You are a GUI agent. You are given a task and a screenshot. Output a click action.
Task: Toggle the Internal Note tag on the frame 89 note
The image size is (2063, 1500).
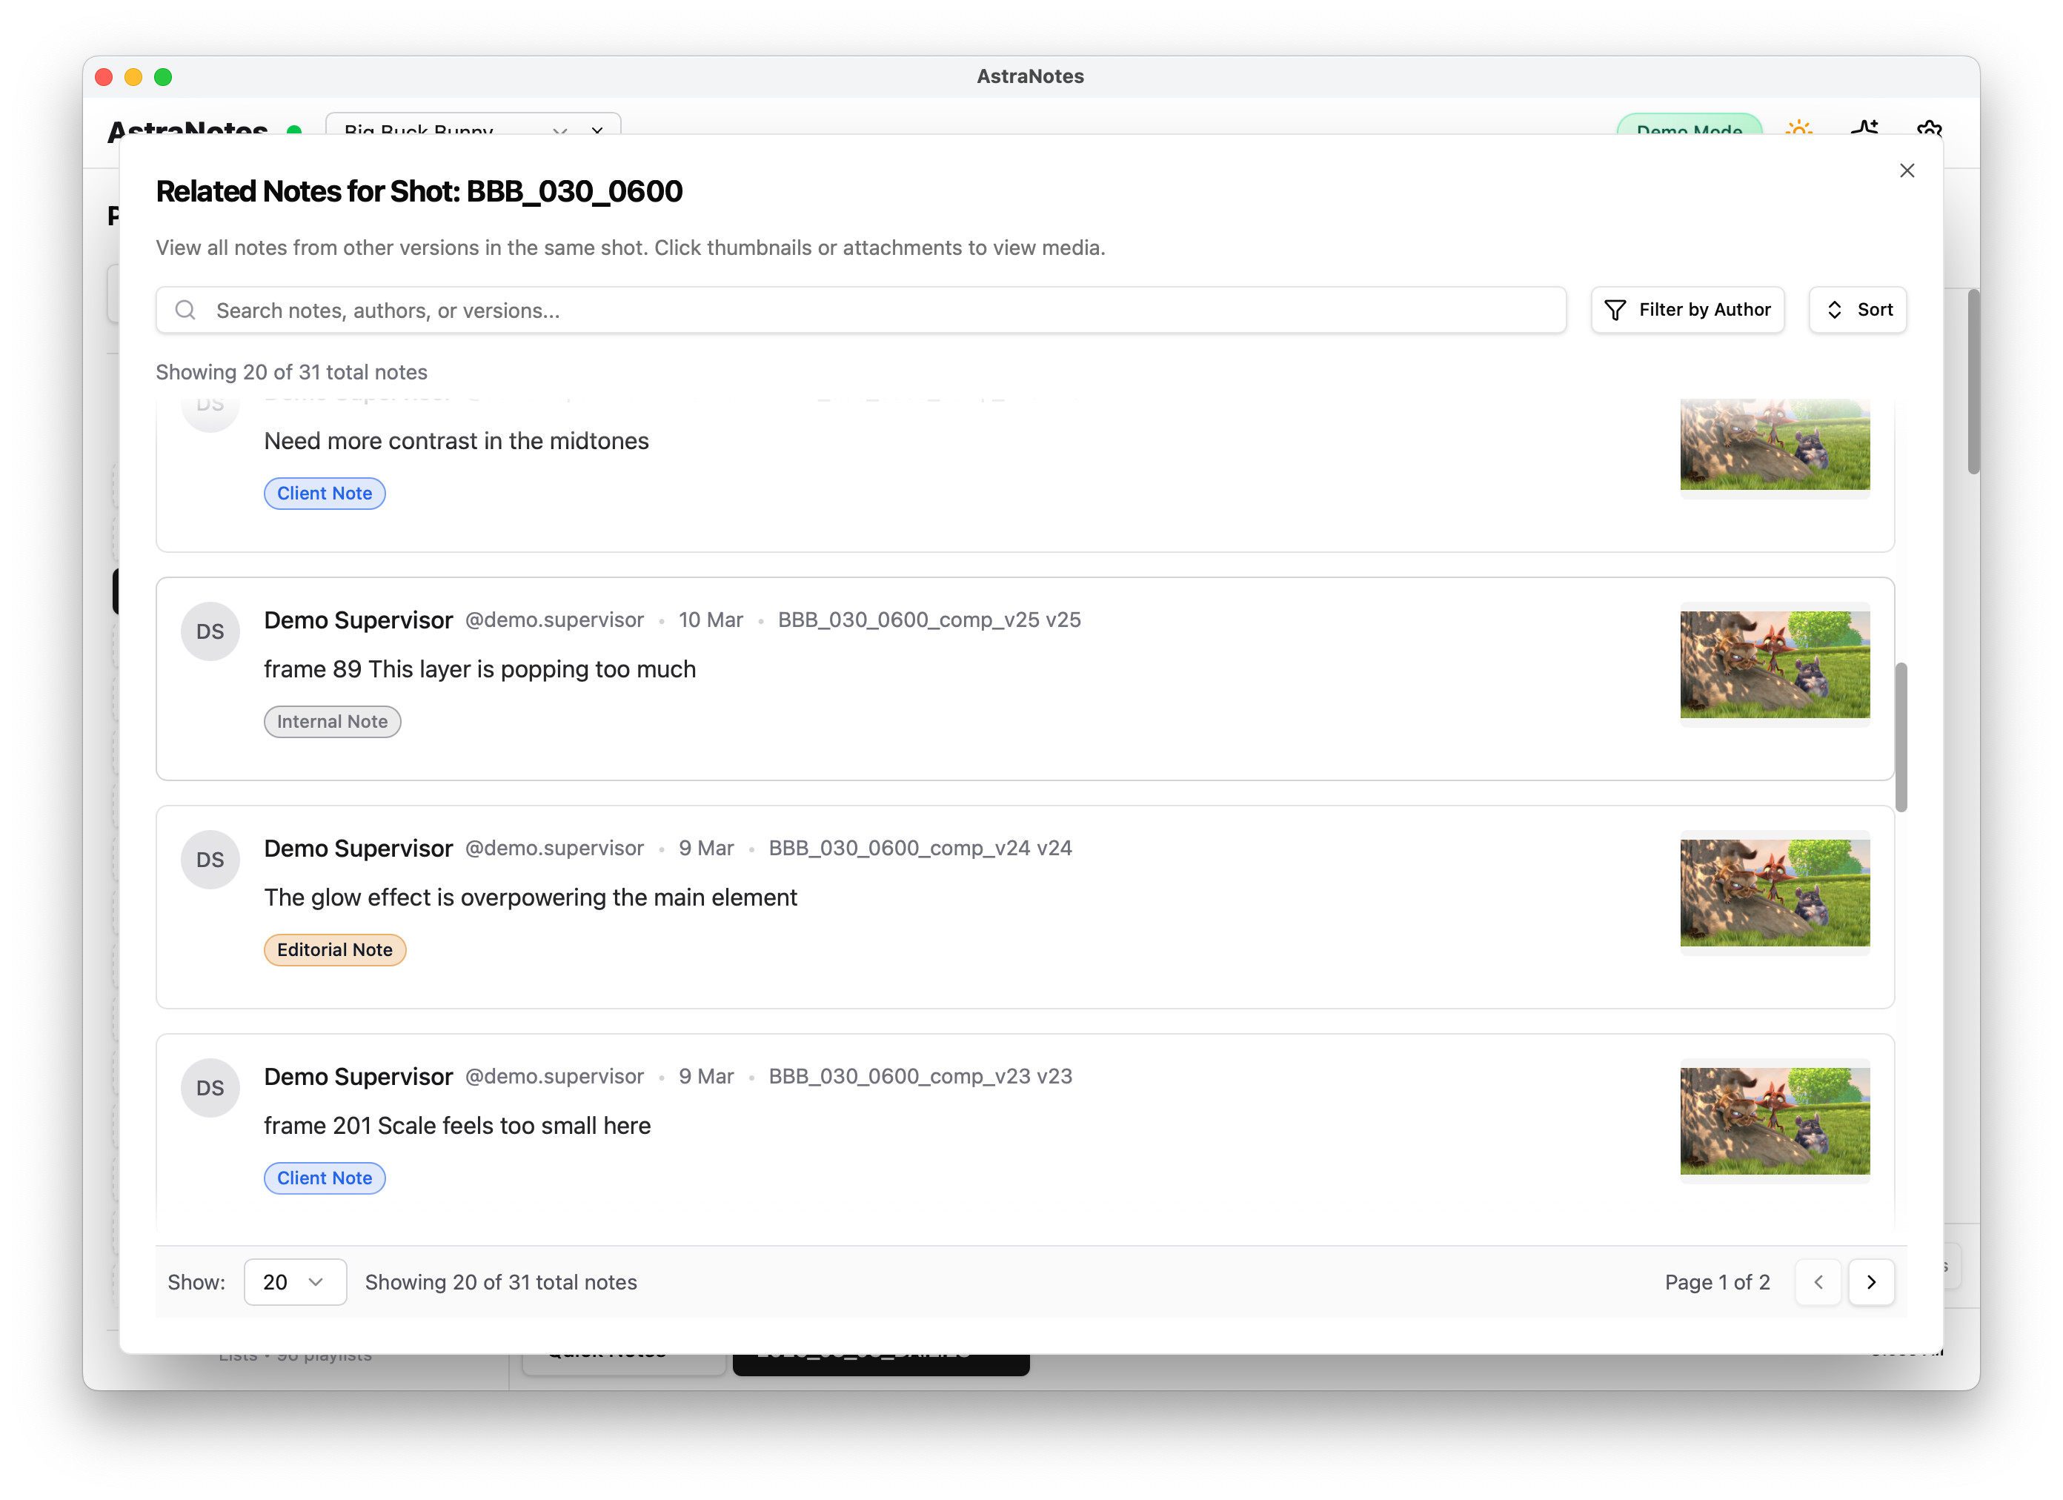pyautogui.click(x=332, y=721)
